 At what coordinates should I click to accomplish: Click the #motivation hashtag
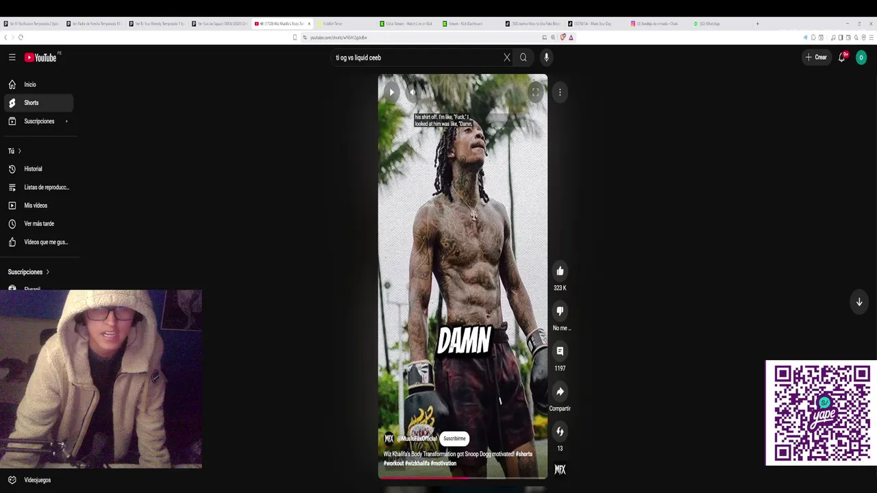[443, 464]
